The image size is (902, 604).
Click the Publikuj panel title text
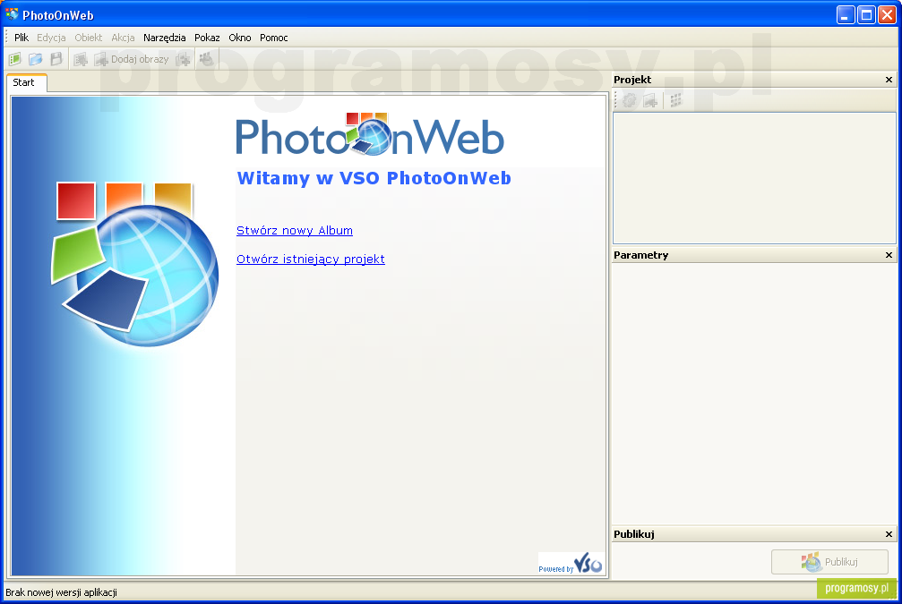[634, 534]
